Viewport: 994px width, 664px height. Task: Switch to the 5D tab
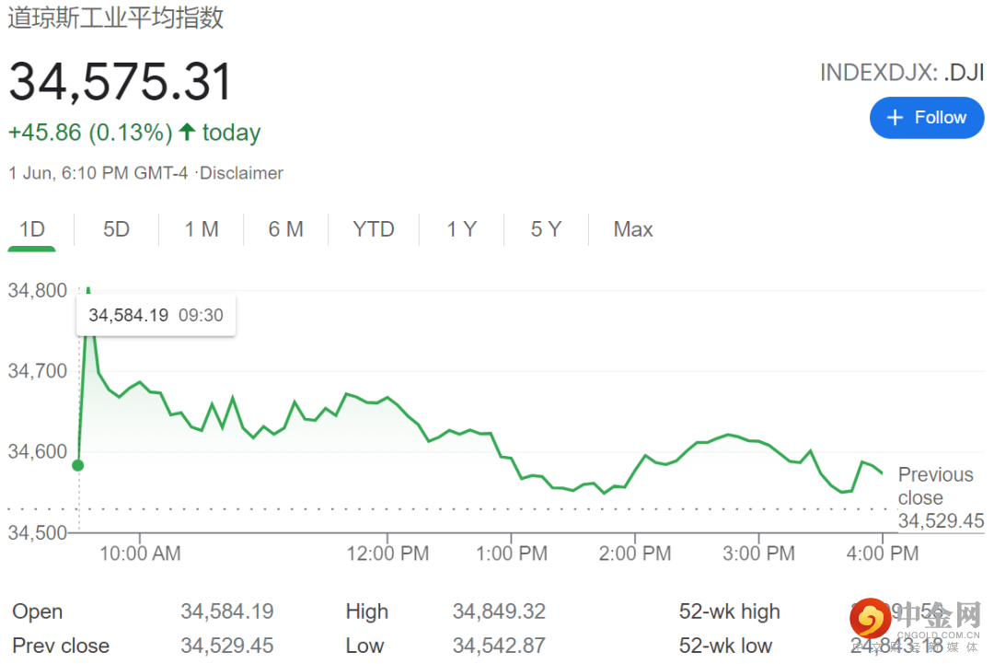(116, 229)
